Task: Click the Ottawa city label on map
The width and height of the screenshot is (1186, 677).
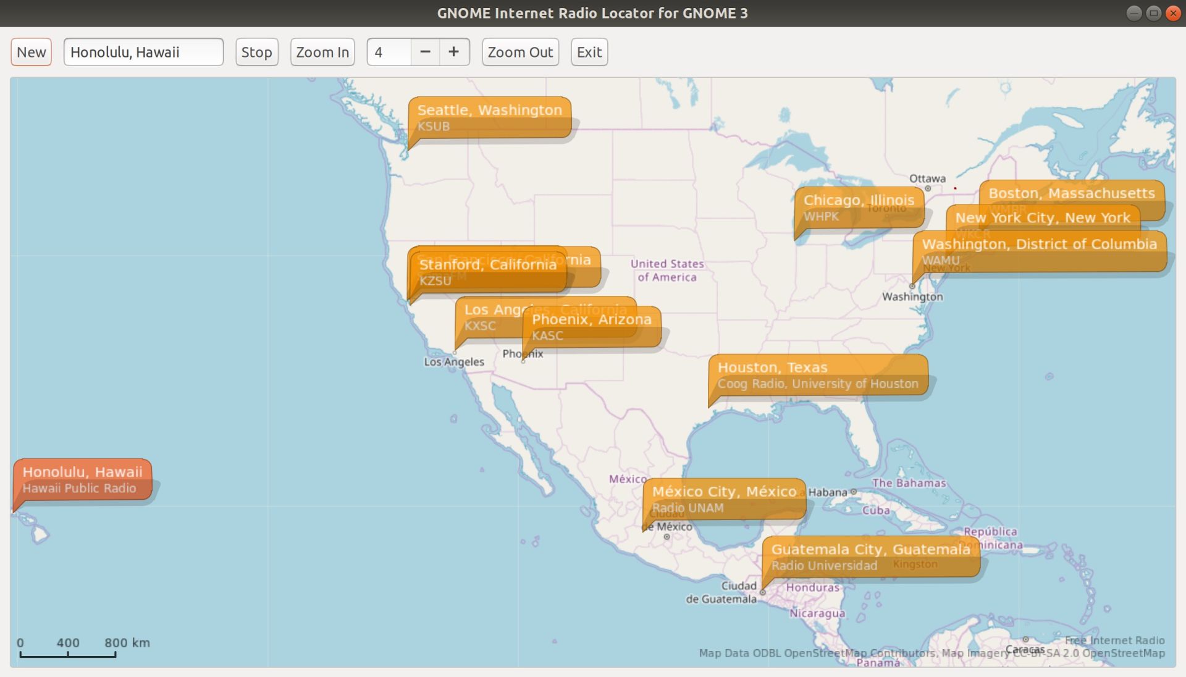Action: (927, 179)
